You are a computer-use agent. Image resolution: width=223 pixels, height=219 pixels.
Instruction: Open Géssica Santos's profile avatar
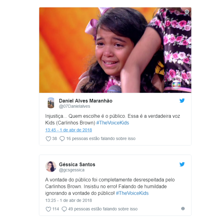[51, 166]
